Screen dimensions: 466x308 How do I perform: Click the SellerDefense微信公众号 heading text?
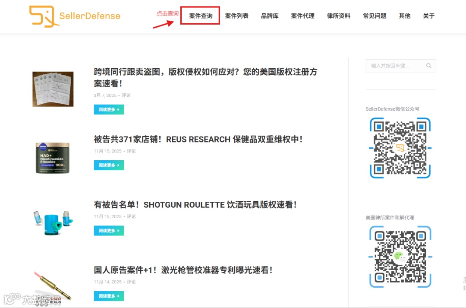coord(392,109)
